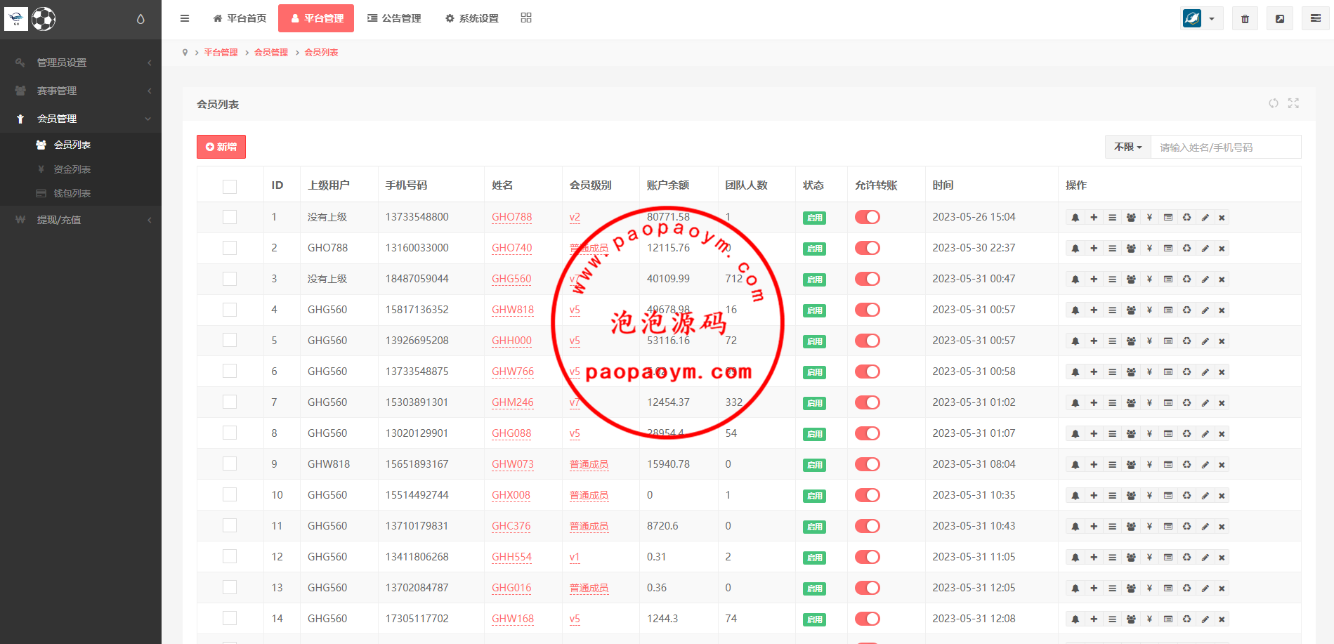Open the right-side panel lines icon in header
This screenshot has width=1334, height=644.
pyautogui.click(x=1315, y=19)
